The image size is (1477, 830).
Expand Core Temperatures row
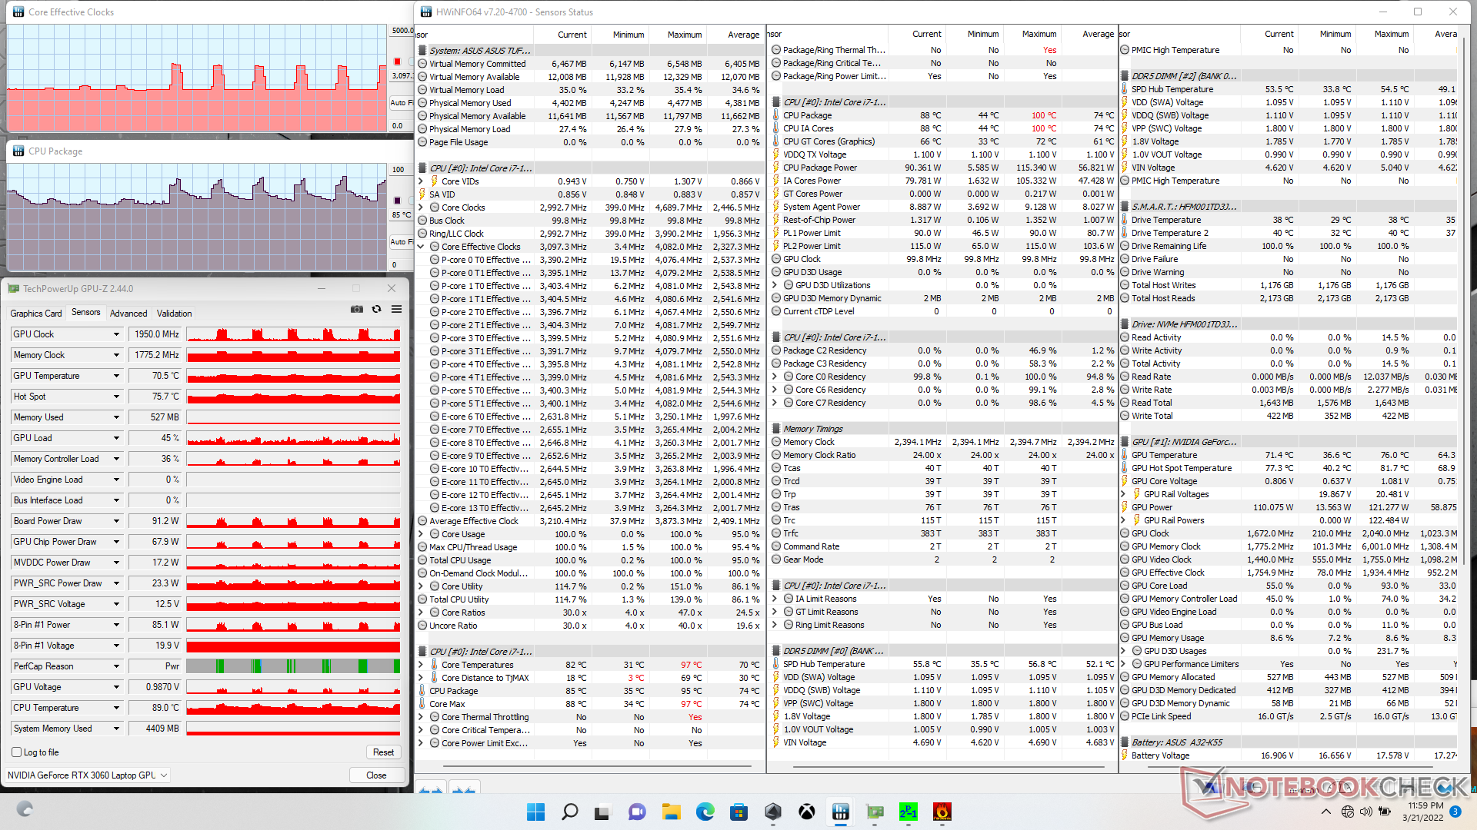coord(421,665)
